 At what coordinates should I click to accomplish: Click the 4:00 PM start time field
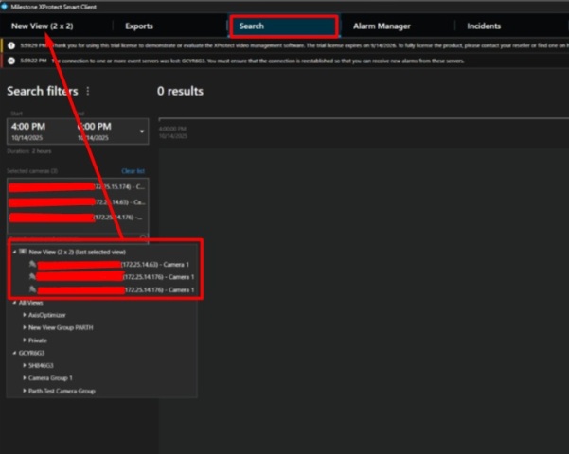pos(28,126)
